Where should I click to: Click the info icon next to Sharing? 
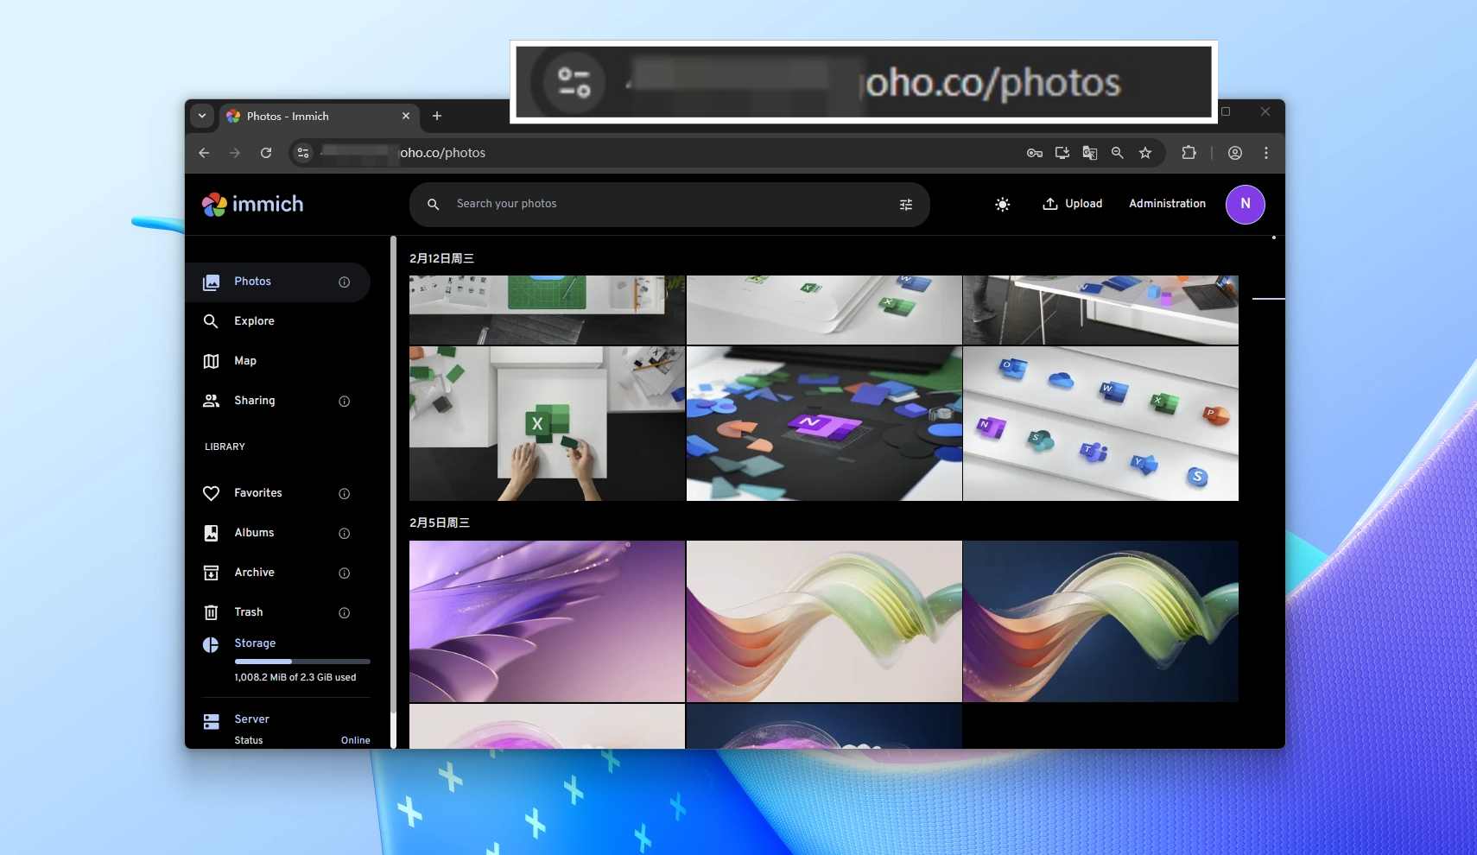tap(345, 402)
